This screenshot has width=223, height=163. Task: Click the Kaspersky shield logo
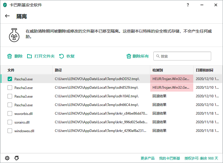[x=5, y=5]
